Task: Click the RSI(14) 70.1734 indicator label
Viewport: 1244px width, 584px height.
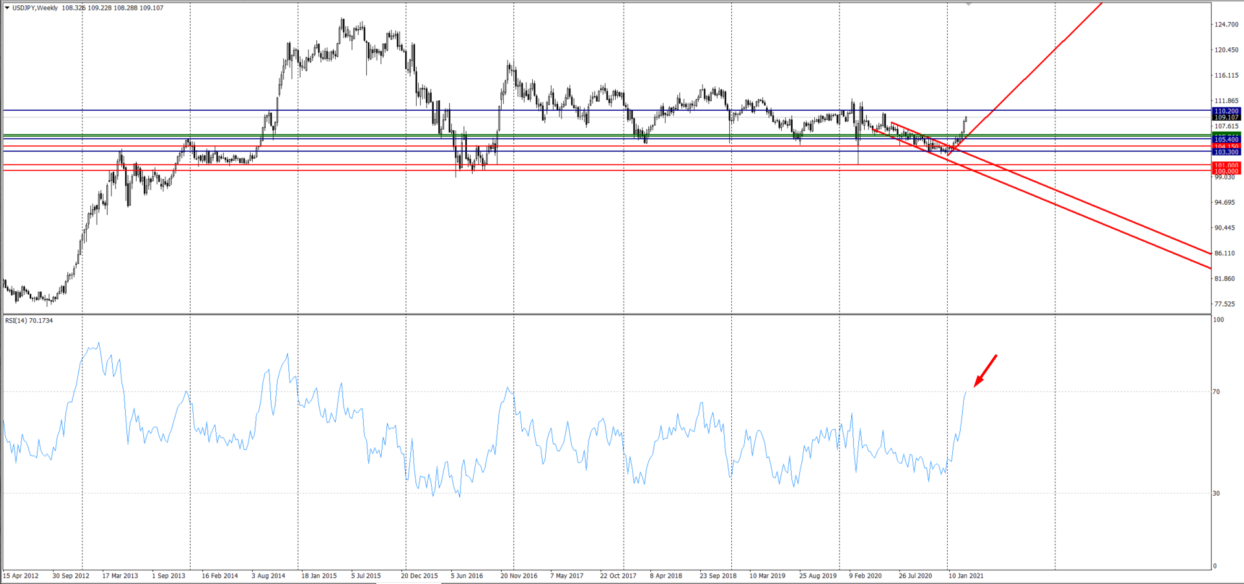Action: [x=29, y=320]
